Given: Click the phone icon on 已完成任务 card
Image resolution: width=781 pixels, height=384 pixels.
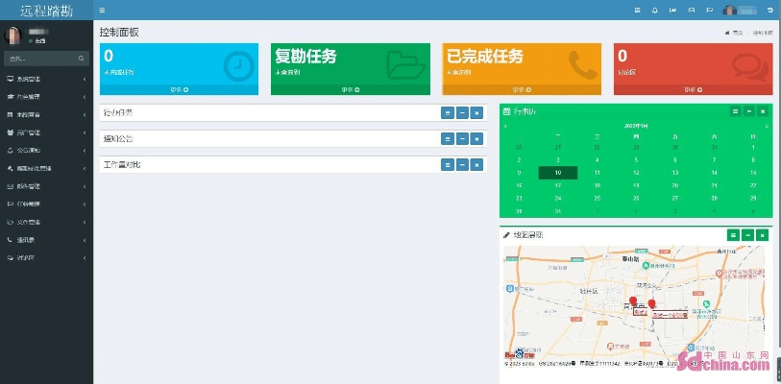Looking at the screenshot, I should (x=583, y=64).
